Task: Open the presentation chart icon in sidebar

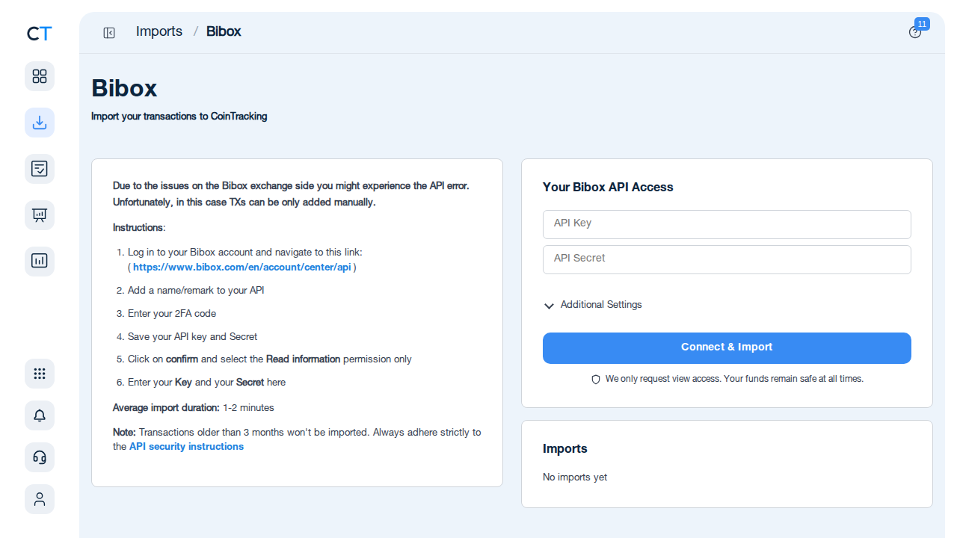Action: 40,215
